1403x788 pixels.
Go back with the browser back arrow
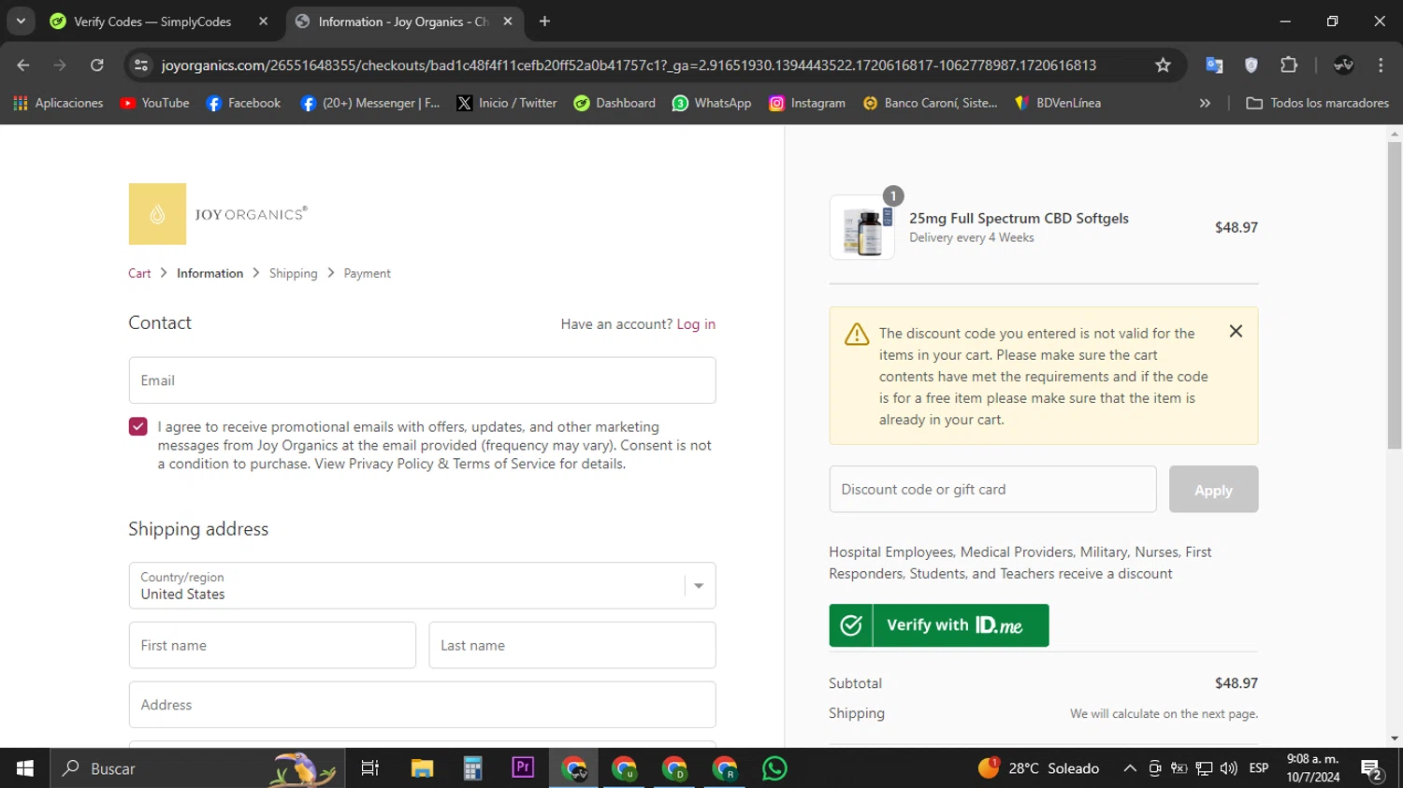(23, 65)
